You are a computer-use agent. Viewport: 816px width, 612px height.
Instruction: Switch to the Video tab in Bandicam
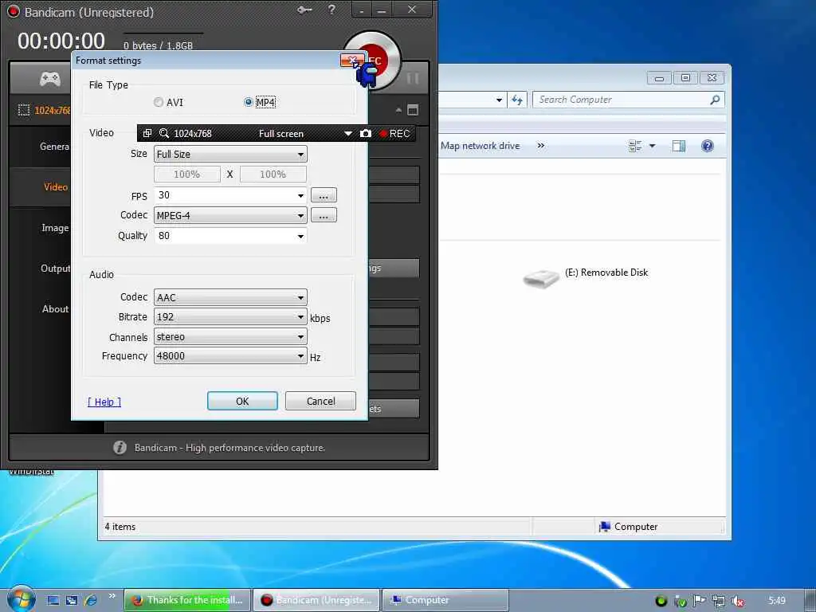56,186
